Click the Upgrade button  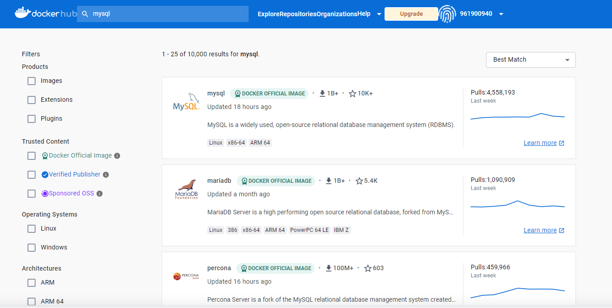tap(411, 14)
